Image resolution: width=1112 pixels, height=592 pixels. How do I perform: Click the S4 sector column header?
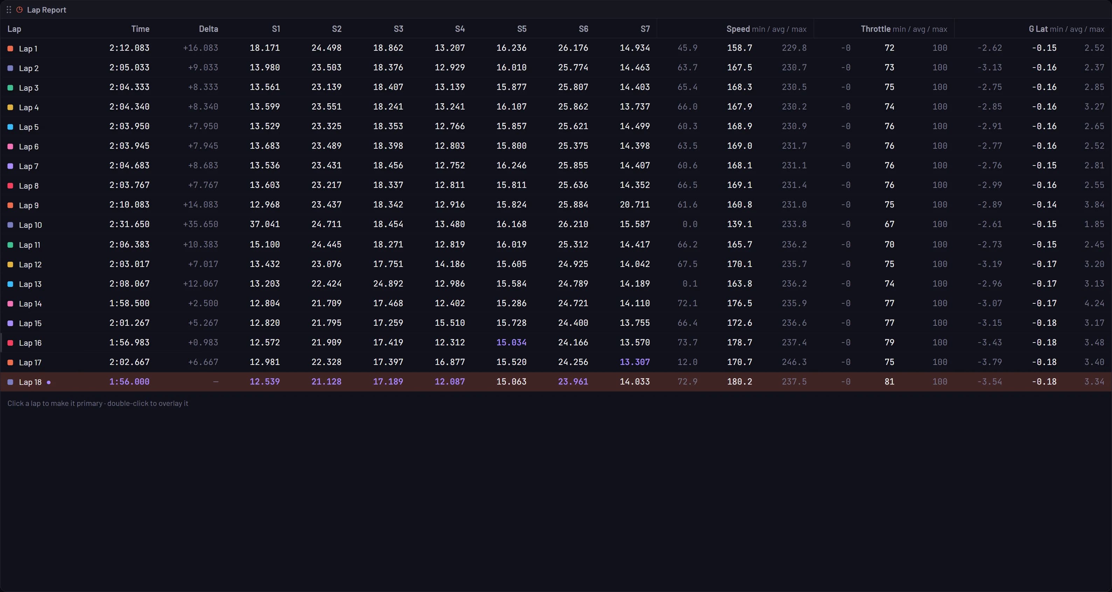click(x=460, y=29)
